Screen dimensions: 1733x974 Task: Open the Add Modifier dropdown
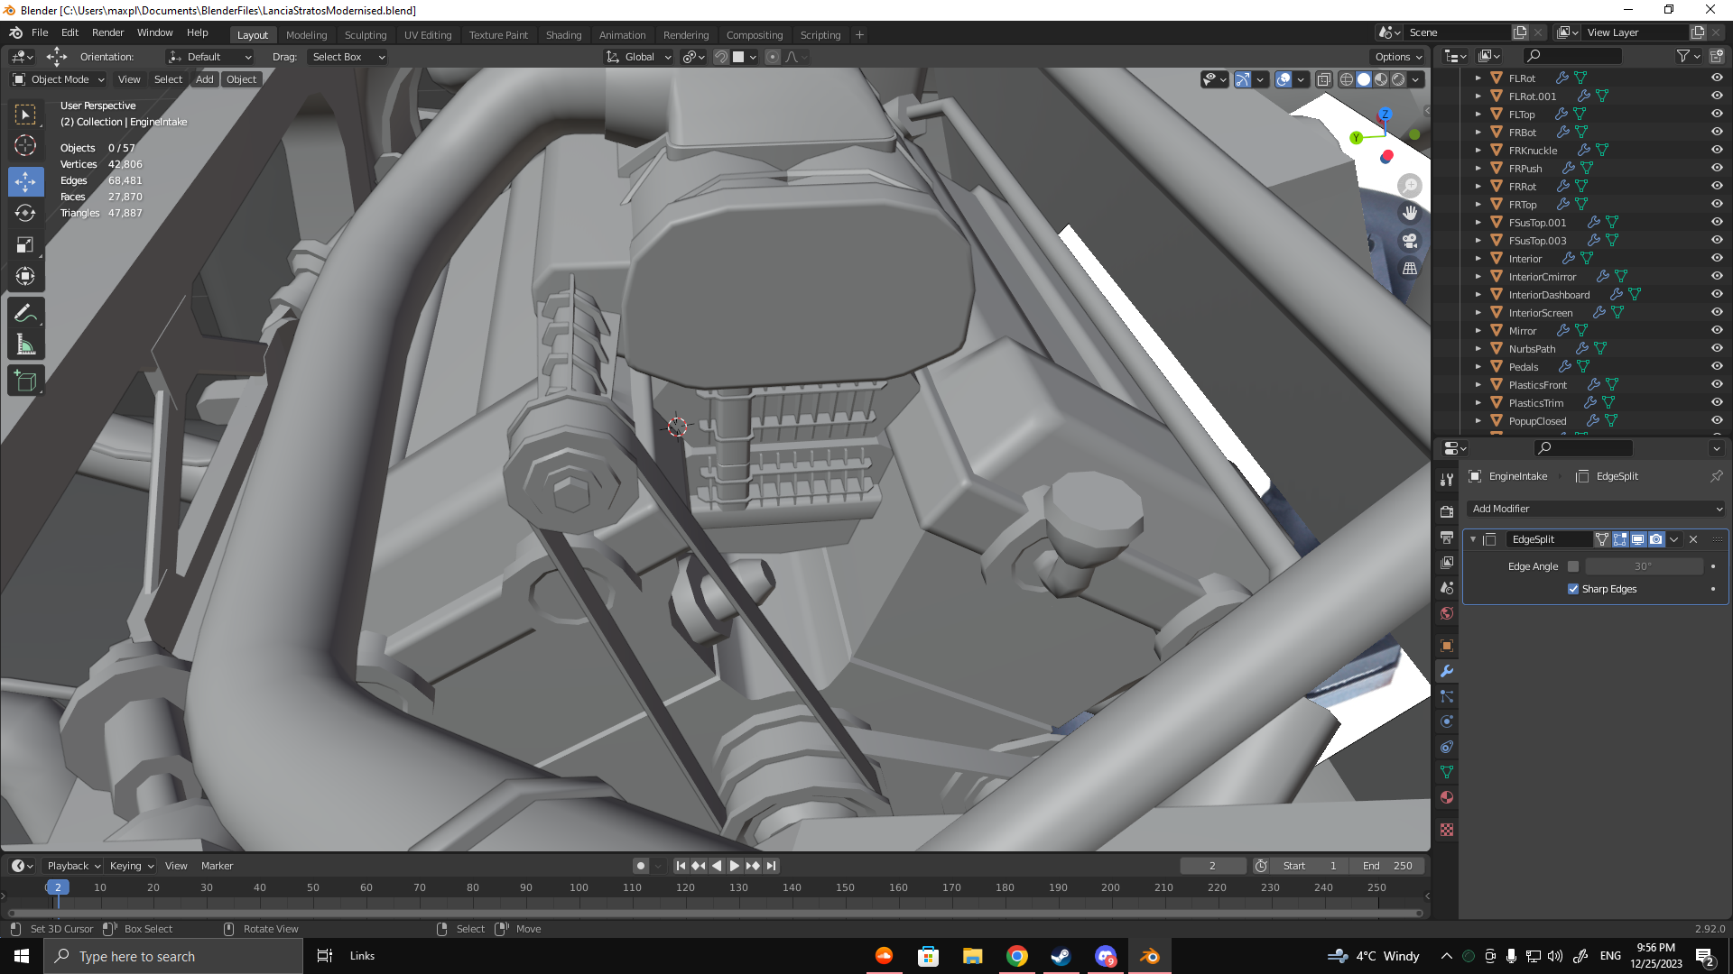tap(1595, 509)
